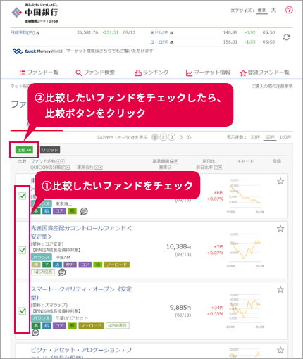Sort by 基準価額 column arrows
Image resolution: width=303 pixels, height=359 pixels.
[x=174, y=161]
